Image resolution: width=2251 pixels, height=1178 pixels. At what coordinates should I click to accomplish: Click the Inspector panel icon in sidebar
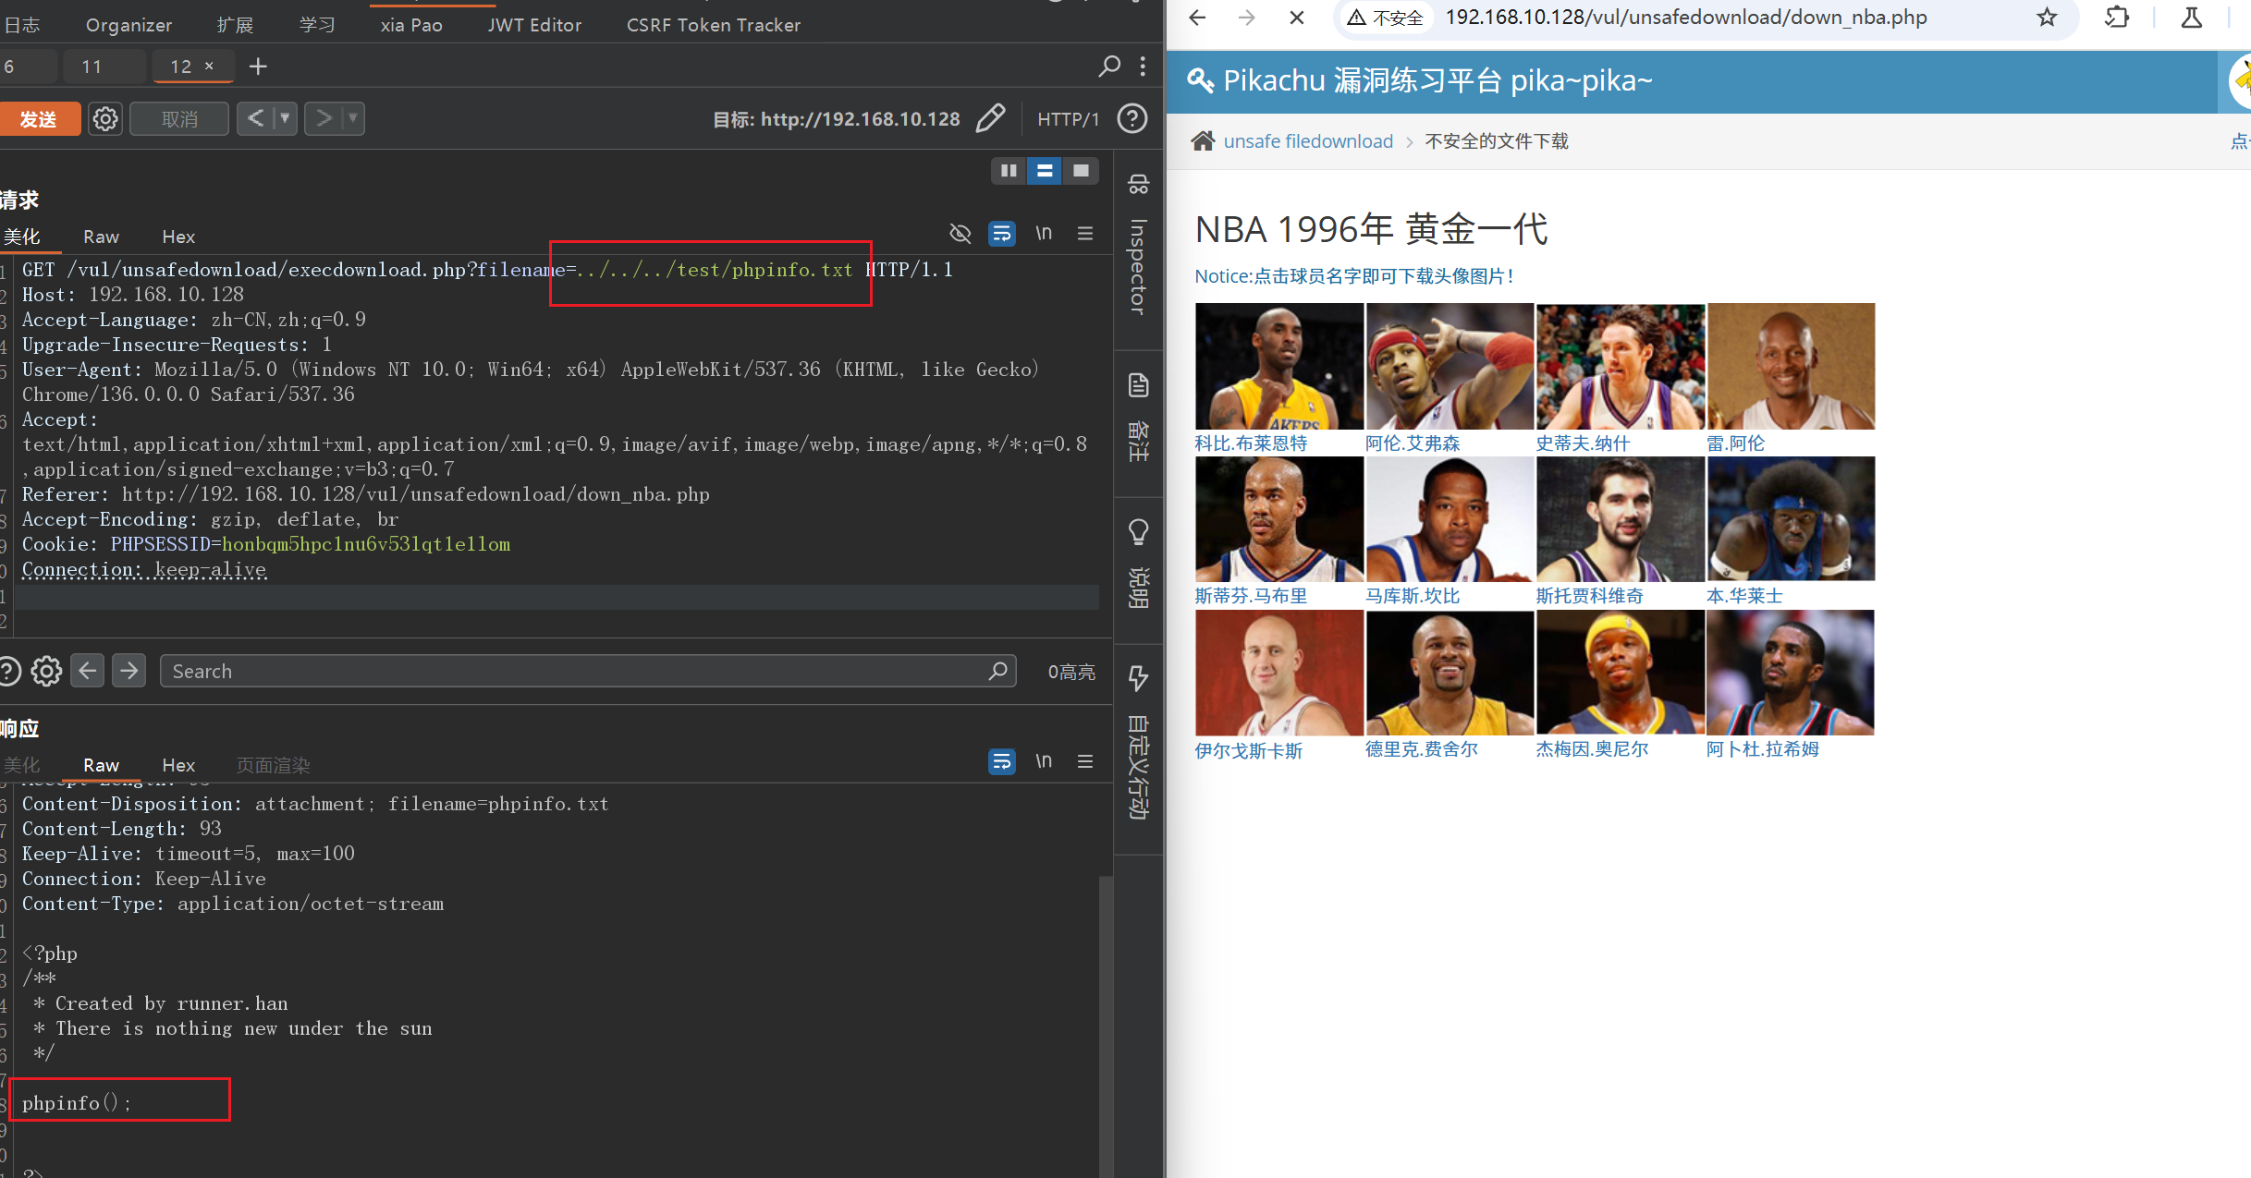1138,185
